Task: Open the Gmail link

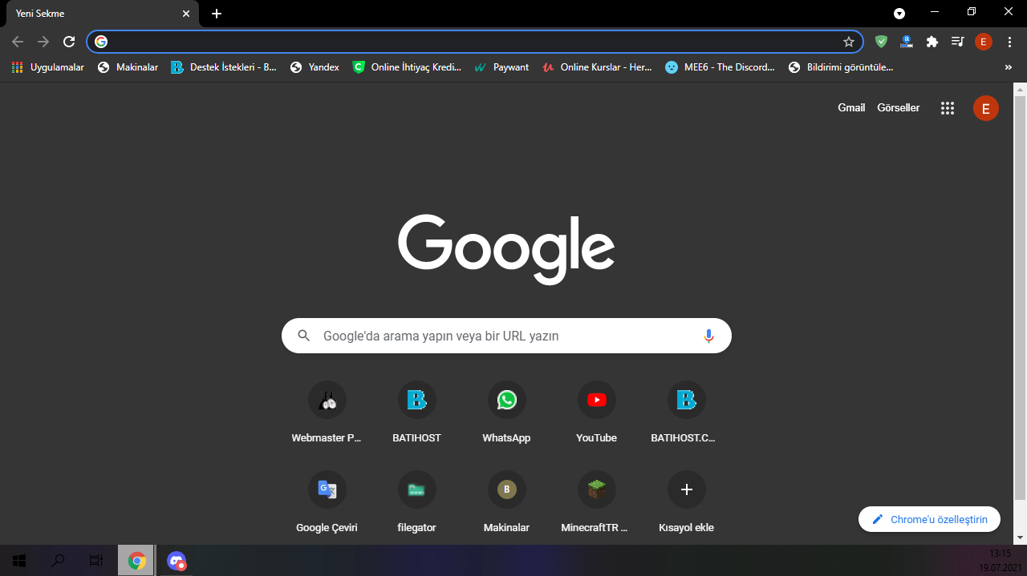Action: (851, 107)
